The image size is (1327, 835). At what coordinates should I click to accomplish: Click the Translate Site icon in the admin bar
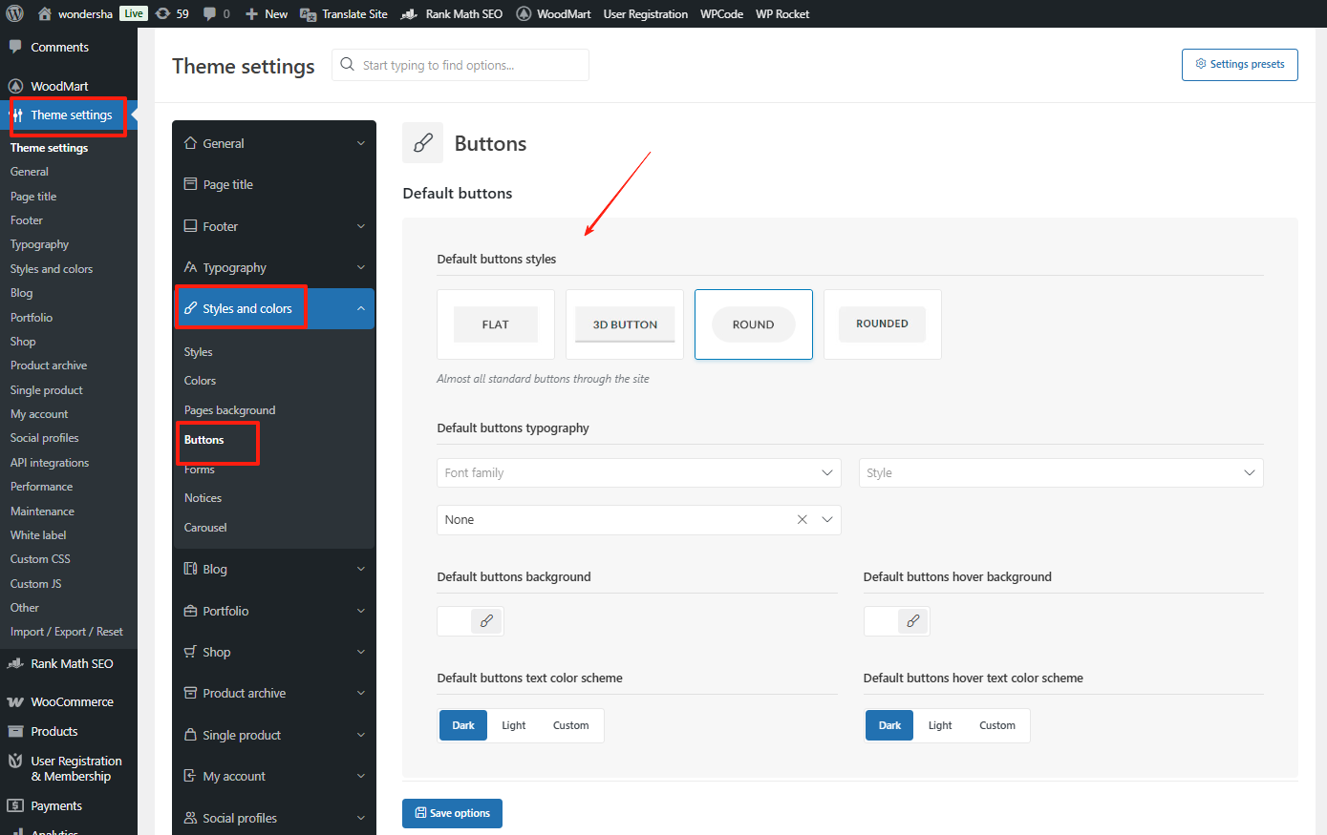[x=308, y=13]
